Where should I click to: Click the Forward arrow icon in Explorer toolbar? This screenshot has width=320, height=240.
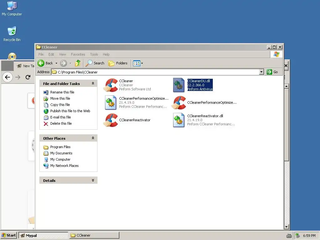point(63,63)
